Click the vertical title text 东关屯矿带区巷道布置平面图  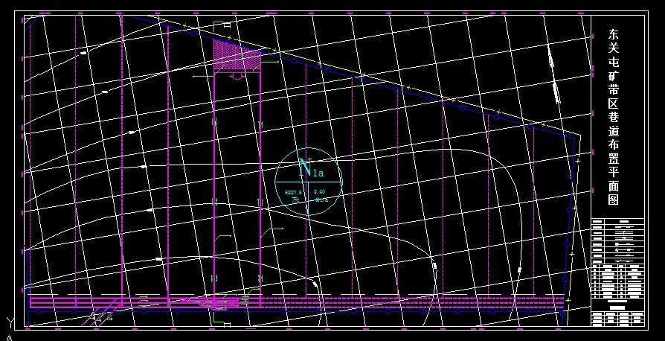click(x=613, y=117)
